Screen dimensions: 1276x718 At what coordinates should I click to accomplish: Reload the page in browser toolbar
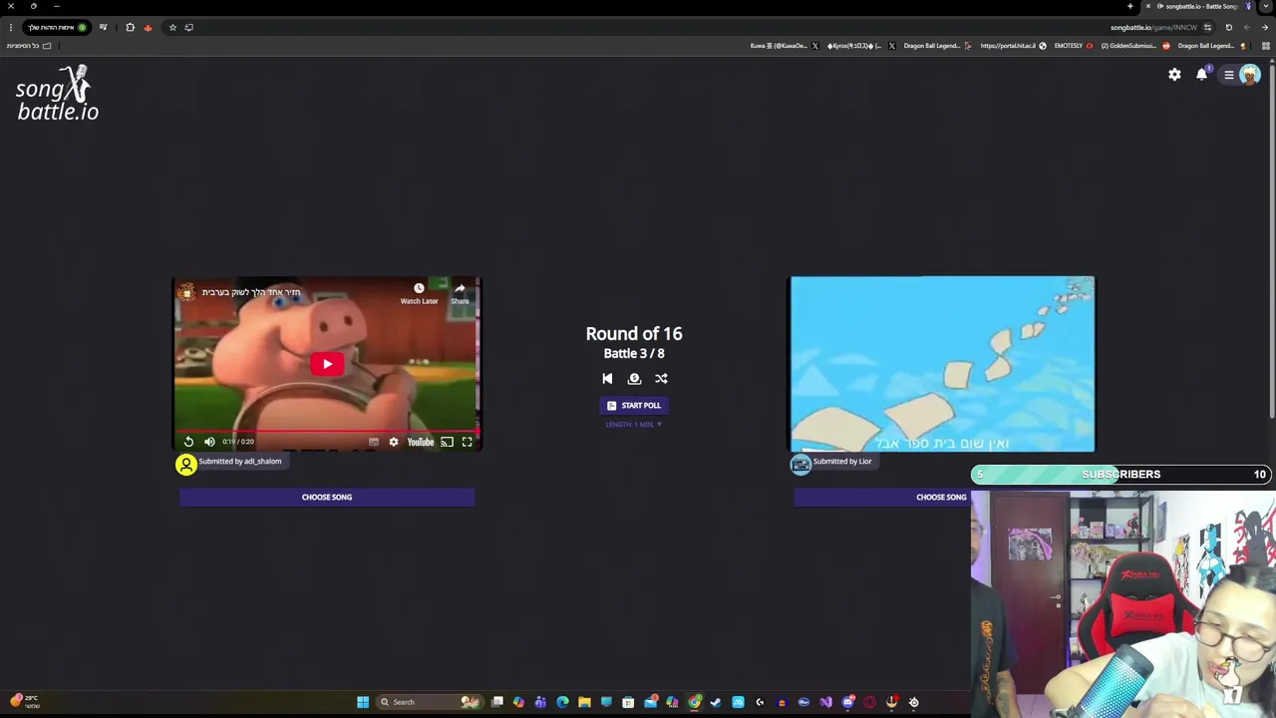pos(1228,27)
